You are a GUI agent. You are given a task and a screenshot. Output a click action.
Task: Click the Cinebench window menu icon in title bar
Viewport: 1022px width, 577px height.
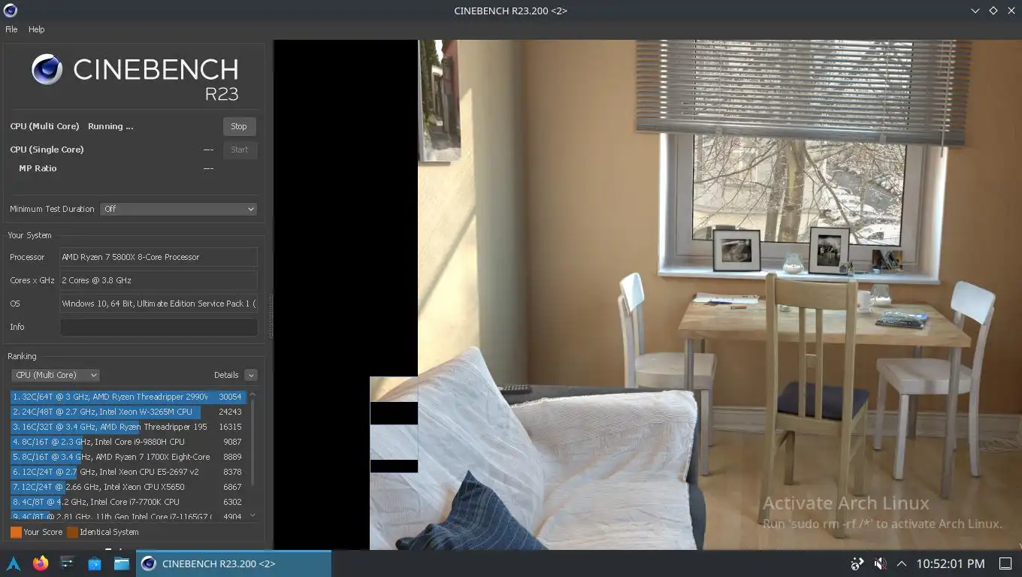10,11
